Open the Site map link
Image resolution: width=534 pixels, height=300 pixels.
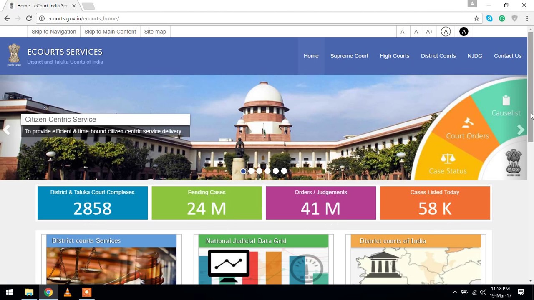coord(155,32)
